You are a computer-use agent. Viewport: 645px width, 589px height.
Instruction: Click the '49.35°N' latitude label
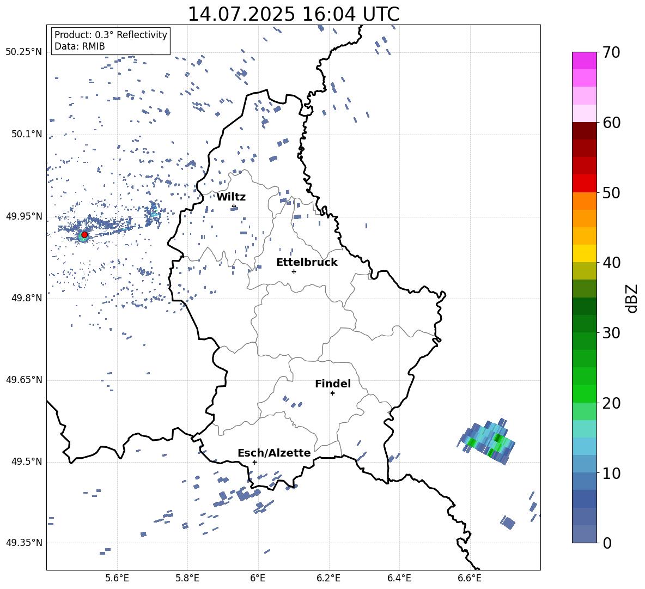(x=24, y=543)
